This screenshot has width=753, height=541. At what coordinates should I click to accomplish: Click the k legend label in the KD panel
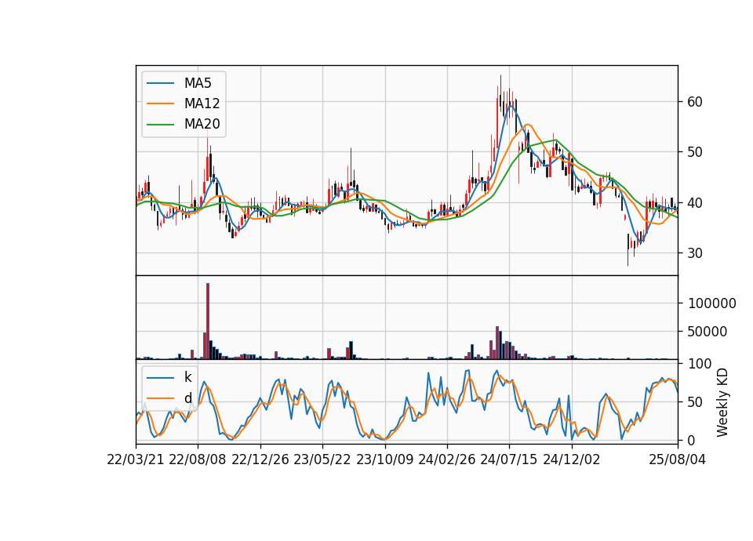tap(187, 377)
